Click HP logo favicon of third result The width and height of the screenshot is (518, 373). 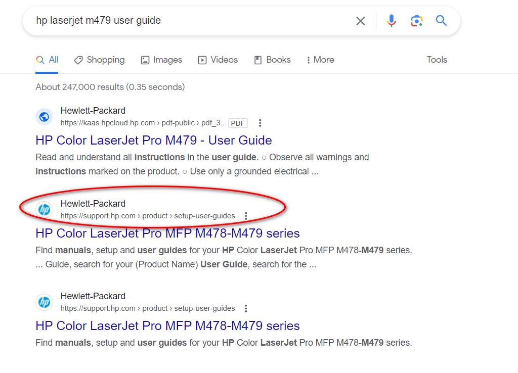pyautogui.click(x=45, y=302)
